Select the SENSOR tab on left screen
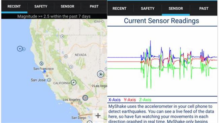Viewport: 219px width, 123px height. tap(67, 6)
